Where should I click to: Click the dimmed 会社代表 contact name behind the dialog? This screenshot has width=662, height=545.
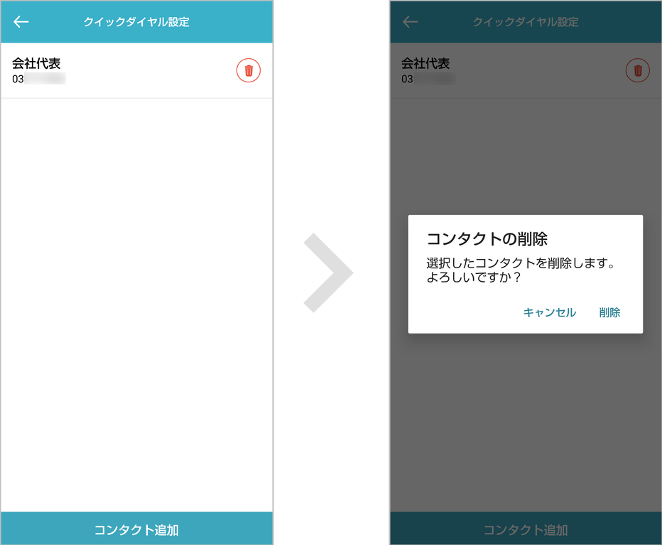(x=425, y=63)
